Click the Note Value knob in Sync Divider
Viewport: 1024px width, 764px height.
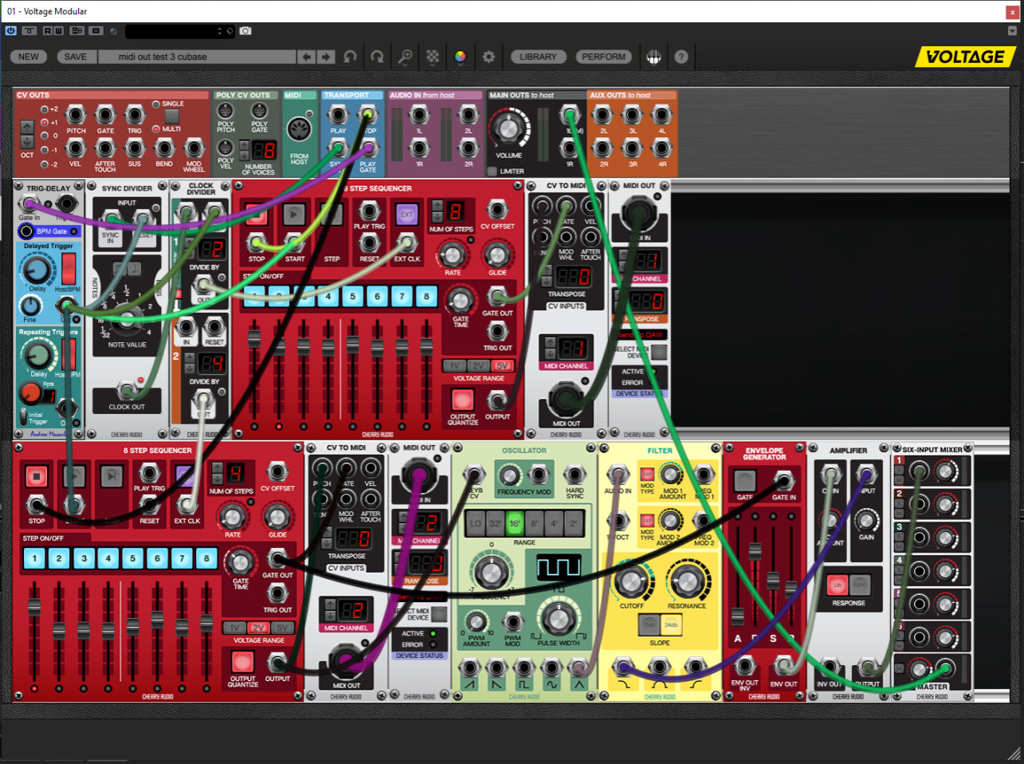point(126,321)
